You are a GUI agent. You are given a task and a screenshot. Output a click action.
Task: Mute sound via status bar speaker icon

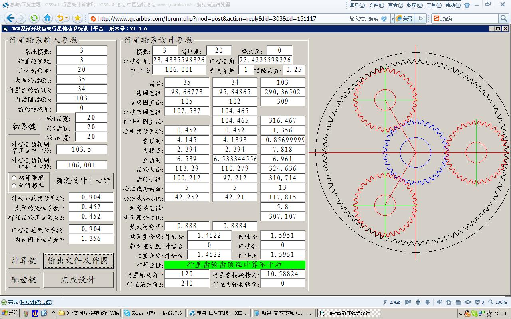[439, 302]
